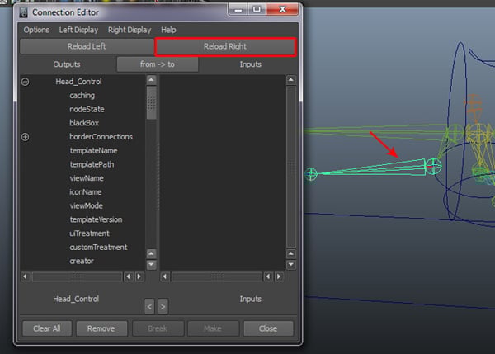Open the Options menu
This screenshot has width=495, height=354.
pos(36,30)
